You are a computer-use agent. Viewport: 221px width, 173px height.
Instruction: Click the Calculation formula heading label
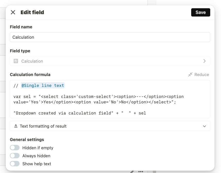30,75
